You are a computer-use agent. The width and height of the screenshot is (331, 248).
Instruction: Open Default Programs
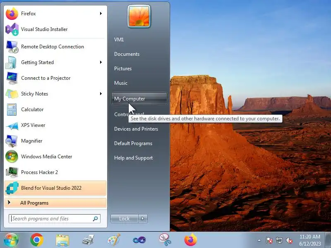pos(133,143)
